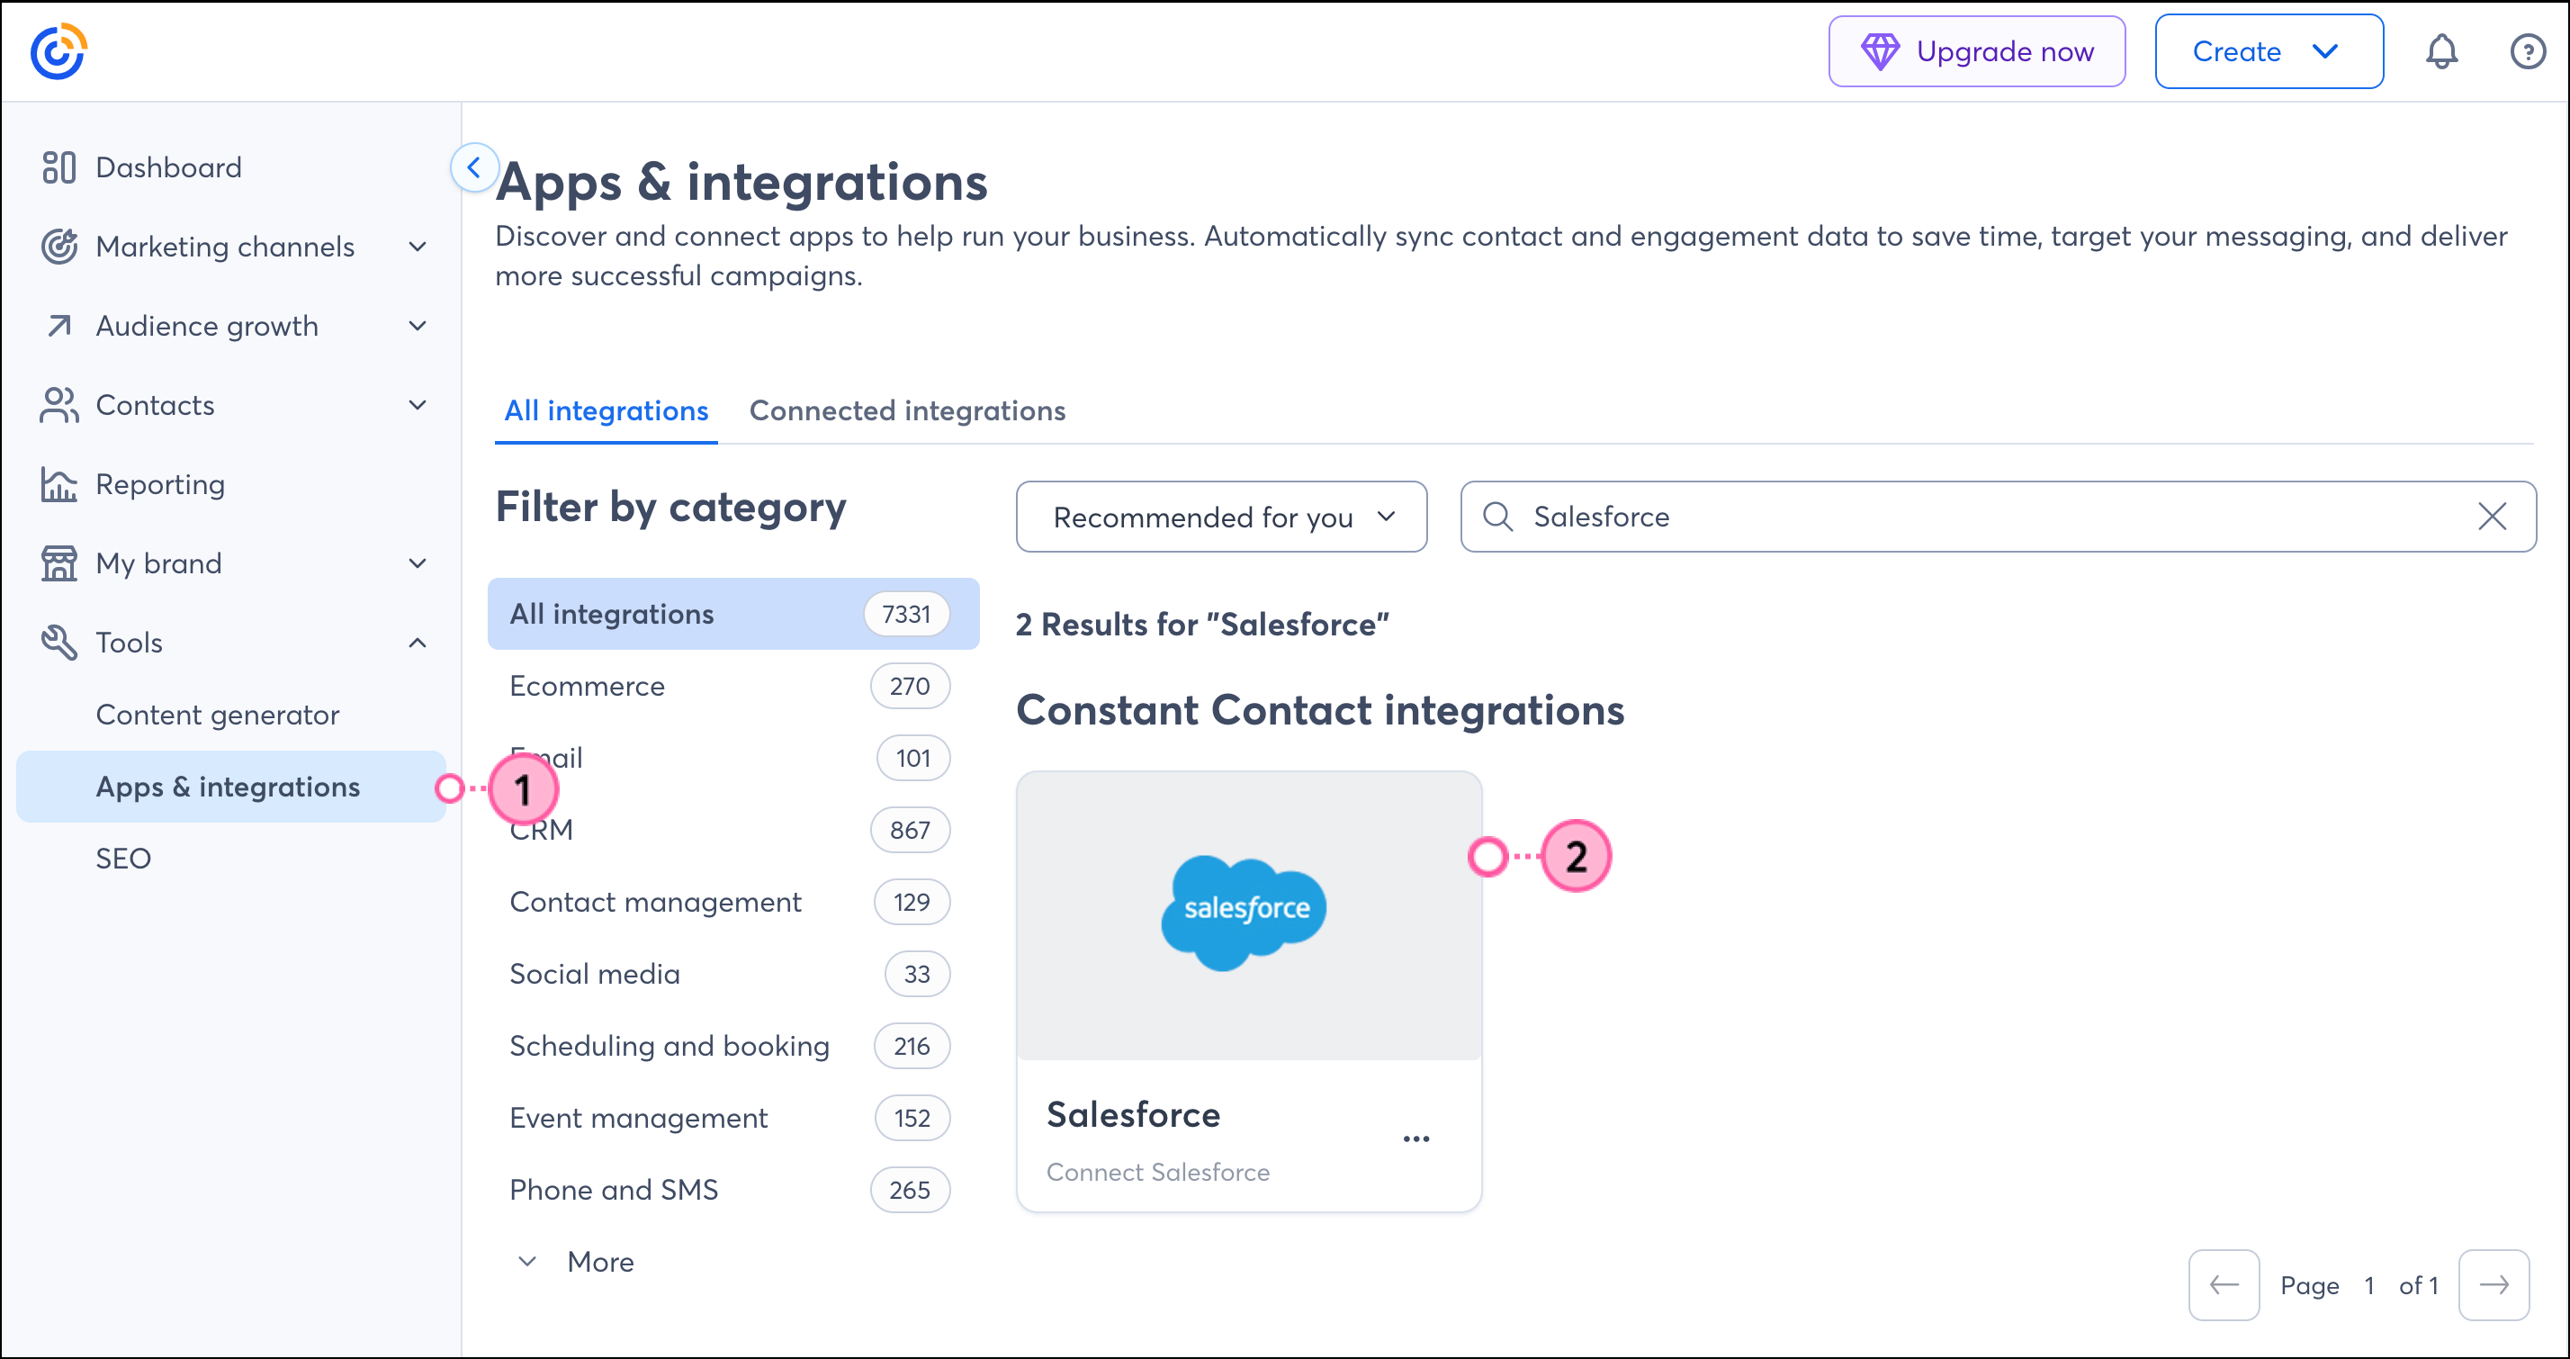
Task: Open SEO under Tools
Action: [x=122, y=858]
